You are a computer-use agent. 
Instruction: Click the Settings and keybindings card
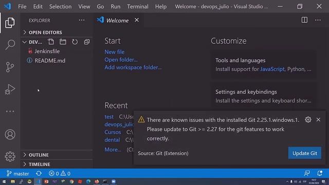click(264, 96)
